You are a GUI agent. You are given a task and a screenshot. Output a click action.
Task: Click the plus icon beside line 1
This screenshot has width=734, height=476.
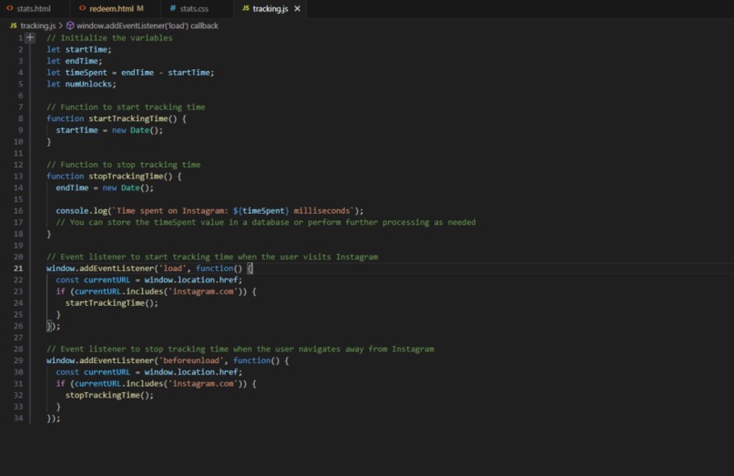click(x=30, y=37)
